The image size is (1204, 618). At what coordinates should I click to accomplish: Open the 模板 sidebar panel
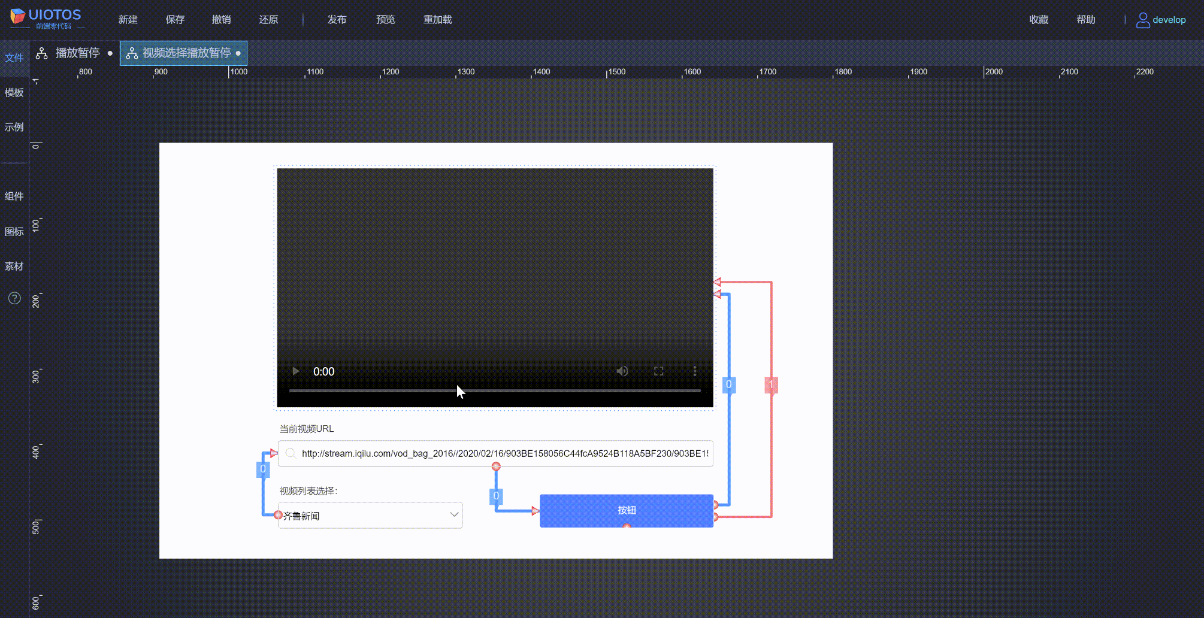[x=14, y=93]
